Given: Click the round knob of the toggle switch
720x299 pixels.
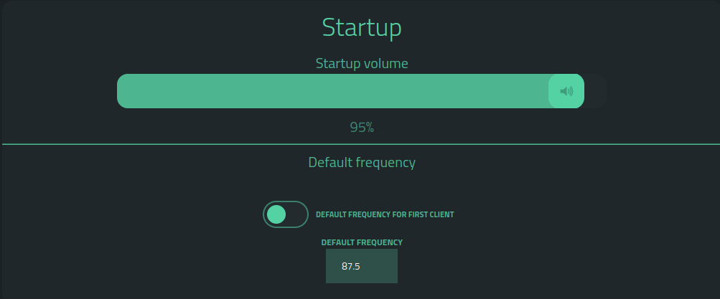Looking at the screenshot, I should pos(276,214).
